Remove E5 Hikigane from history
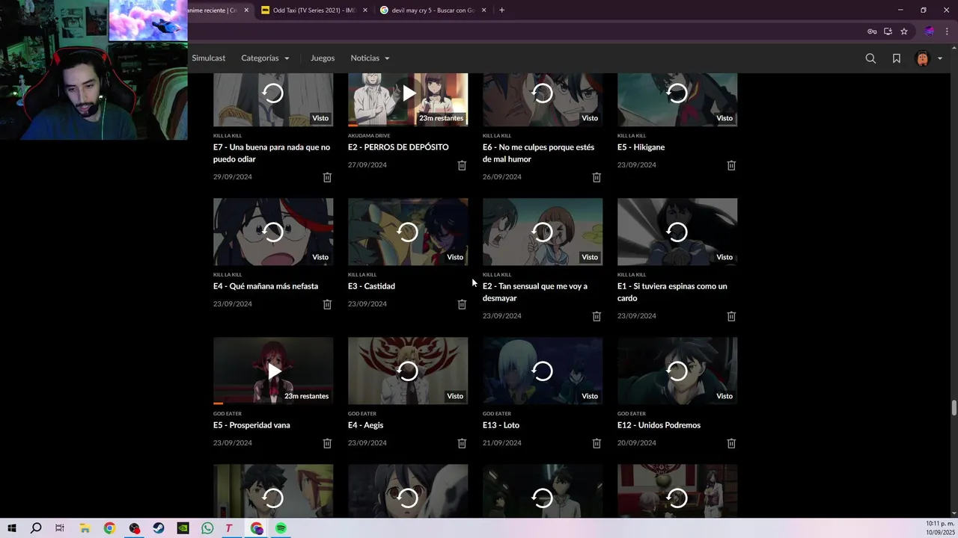This screenshot has height=538, width=958. point(731,165)
